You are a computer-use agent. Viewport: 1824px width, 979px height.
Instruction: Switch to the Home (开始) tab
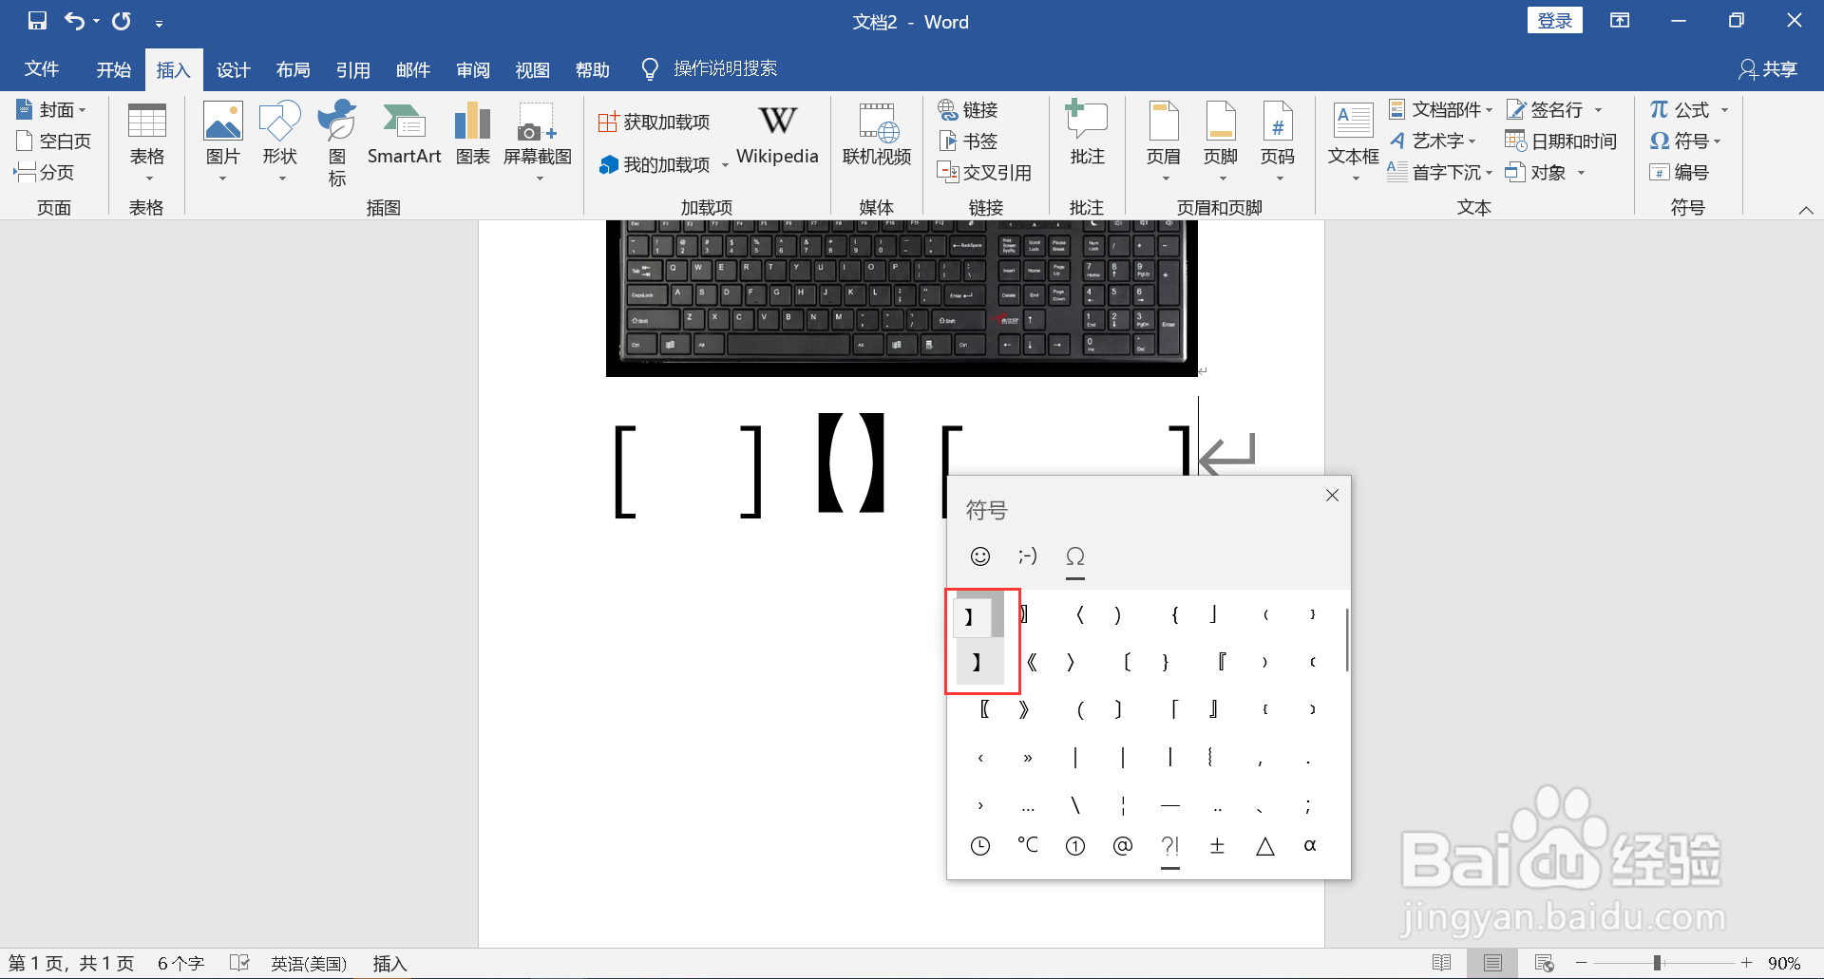coord(114,69)
